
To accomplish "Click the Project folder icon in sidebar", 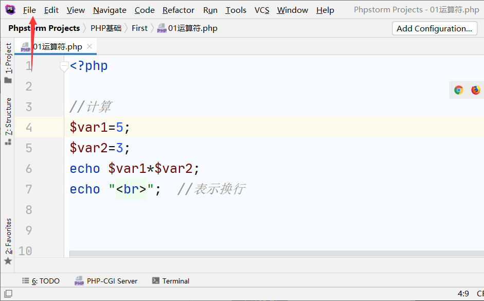I will 8,80.
